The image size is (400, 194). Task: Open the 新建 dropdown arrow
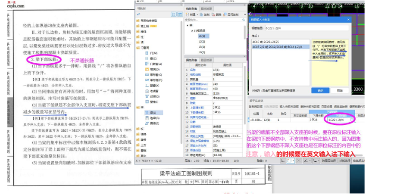tap(197, 14)
